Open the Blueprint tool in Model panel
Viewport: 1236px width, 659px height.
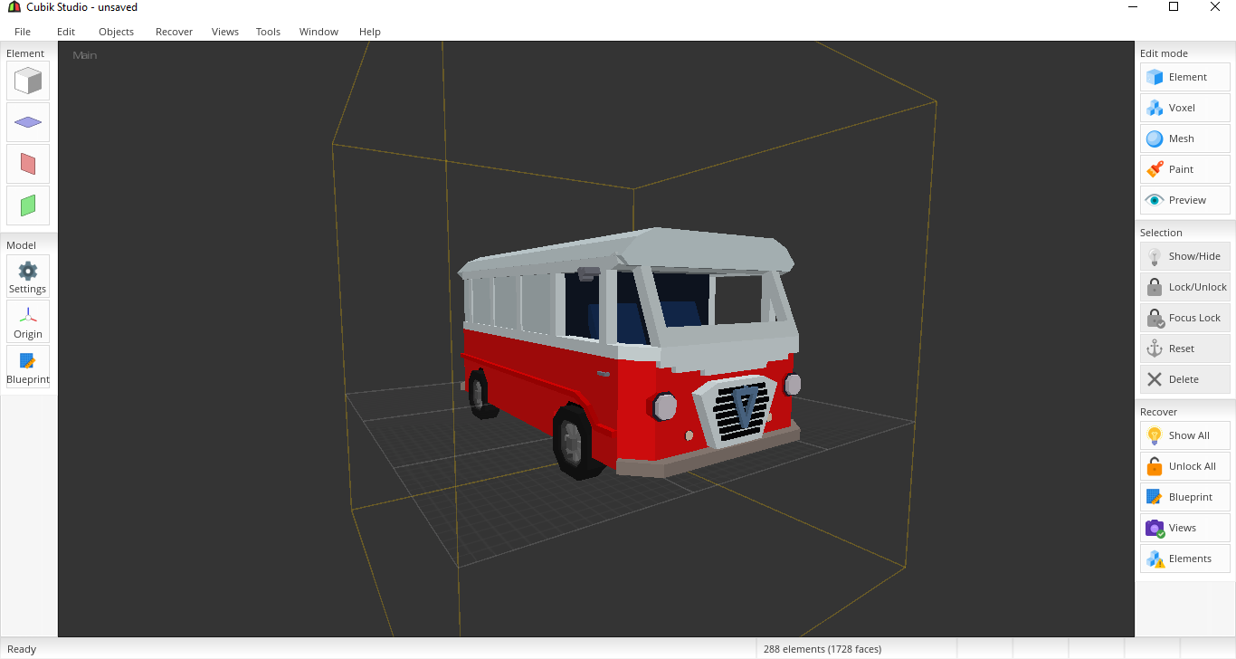(28, 367)
